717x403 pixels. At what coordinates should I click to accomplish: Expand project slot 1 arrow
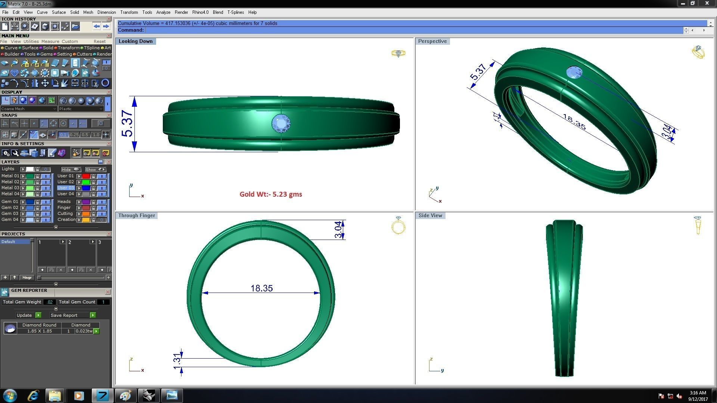pyautogui.click(x=62, y=242)
